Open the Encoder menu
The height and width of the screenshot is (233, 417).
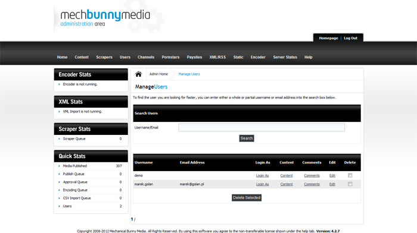pos(258,57)
